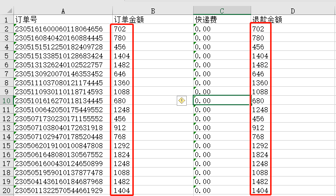Screen dimensions: 336x196
Task: Click refund amount 1824 in column D
Action: click(293, 155)
